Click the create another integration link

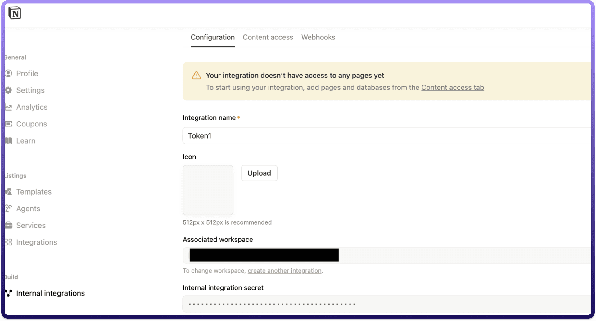point(284,271)
